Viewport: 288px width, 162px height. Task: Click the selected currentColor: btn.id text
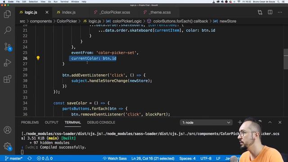click(94, 58)
